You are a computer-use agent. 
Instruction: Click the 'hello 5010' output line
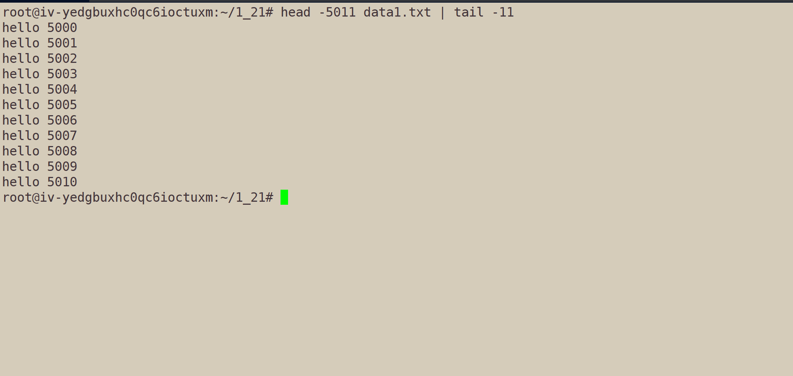pyautogui.click(x=40, y=182)
